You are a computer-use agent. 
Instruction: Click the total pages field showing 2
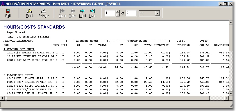(131, 13)
